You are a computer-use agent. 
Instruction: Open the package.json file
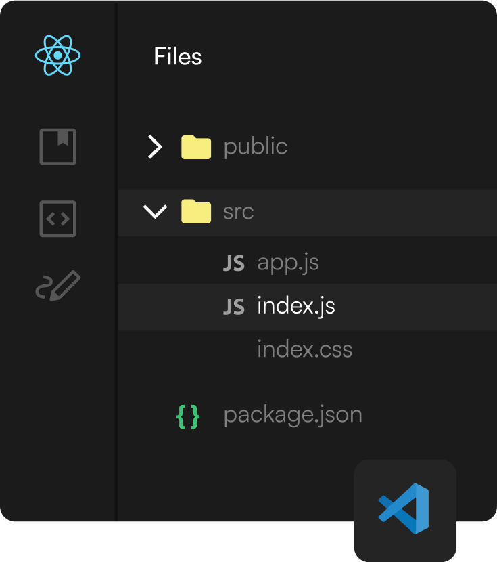pyautogui.click(x=293, y=415)
